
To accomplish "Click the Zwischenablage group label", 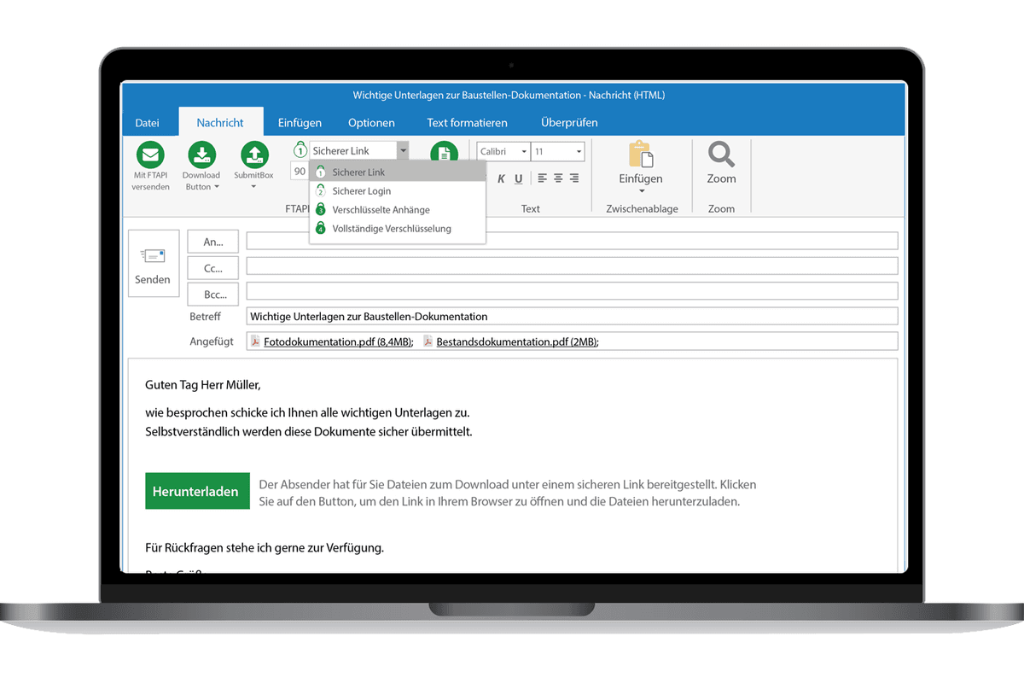I will [x=642, y=208].
